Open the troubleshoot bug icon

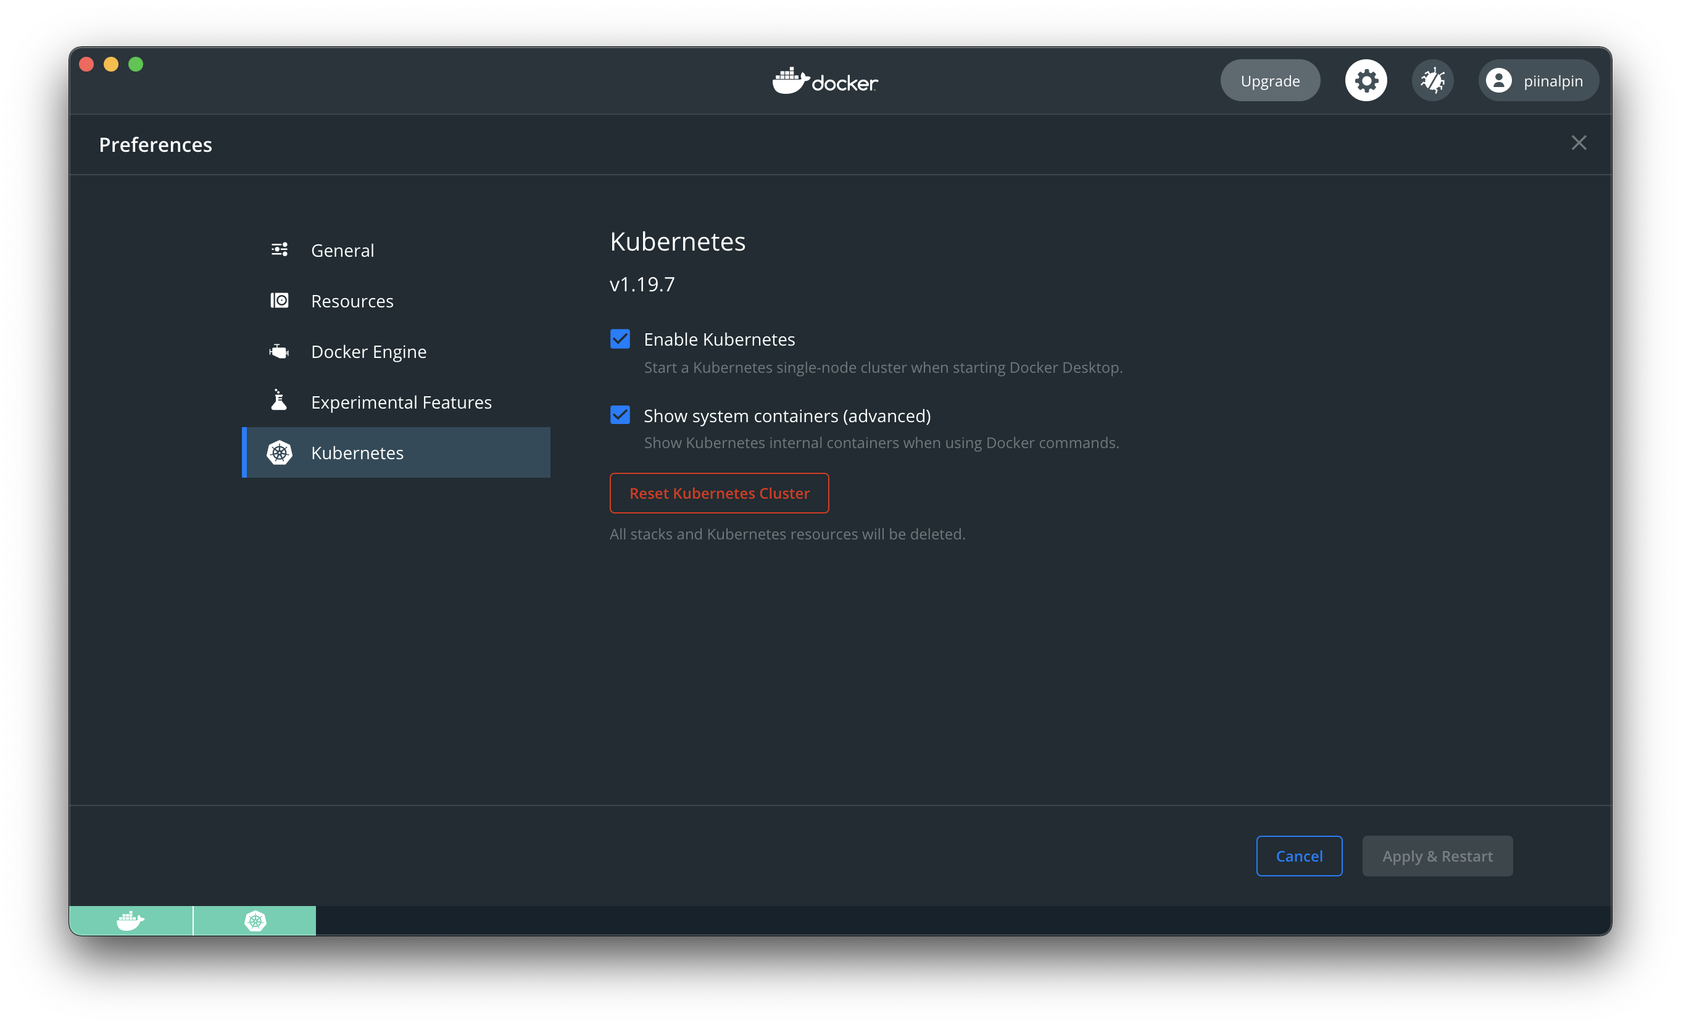tap(1432, 80)
